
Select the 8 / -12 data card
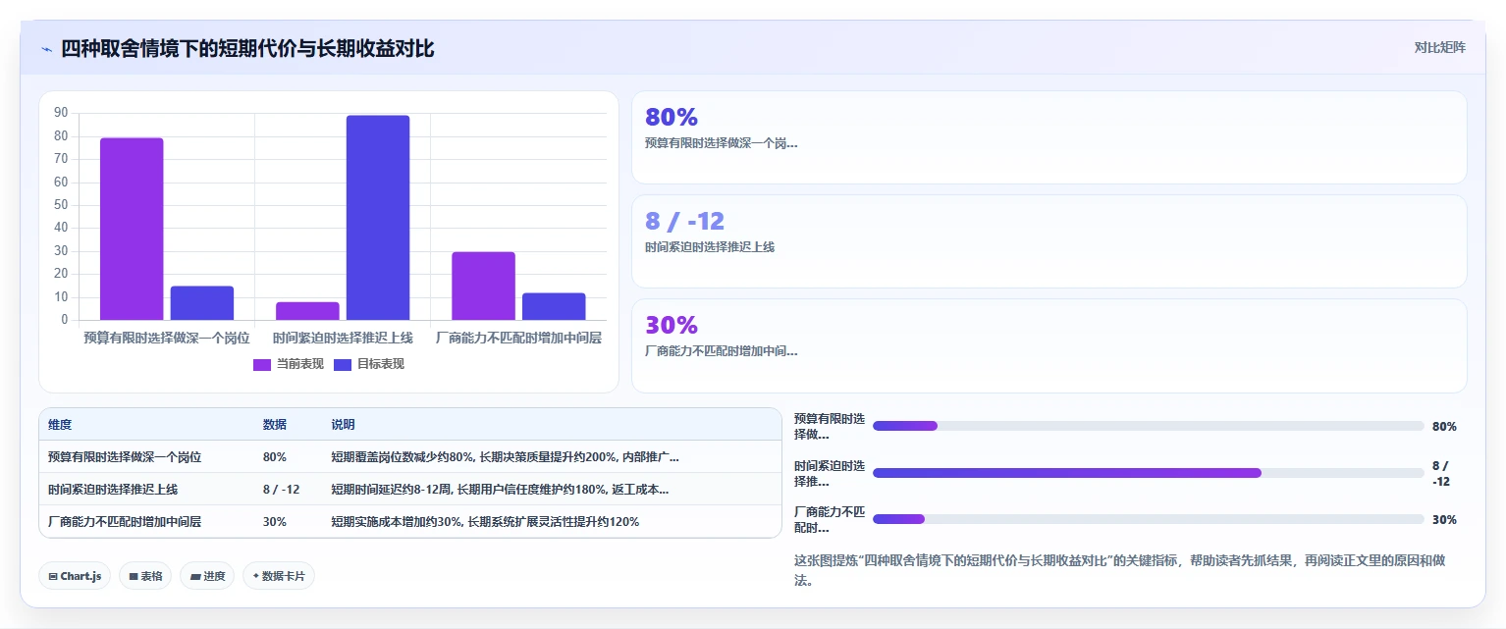click(x=1049, y=241)
